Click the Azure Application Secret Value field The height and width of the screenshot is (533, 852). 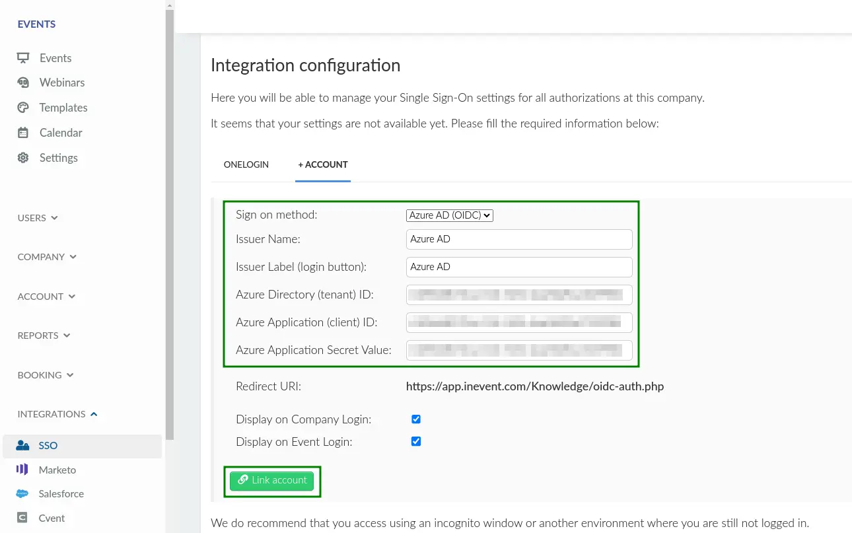point(519,350)
